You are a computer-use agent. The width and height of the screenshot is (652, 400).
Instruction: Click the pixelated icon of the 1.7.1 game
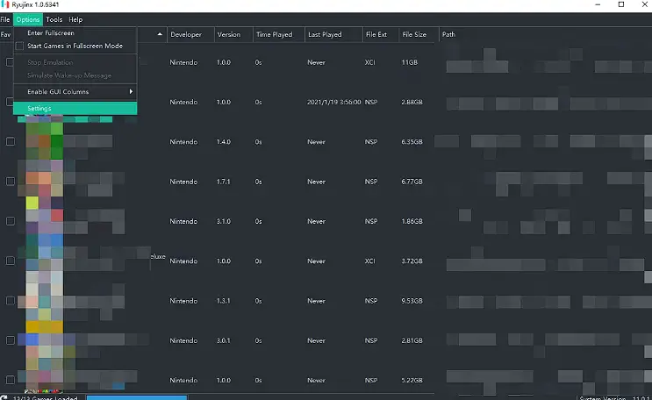click(44, 182)
